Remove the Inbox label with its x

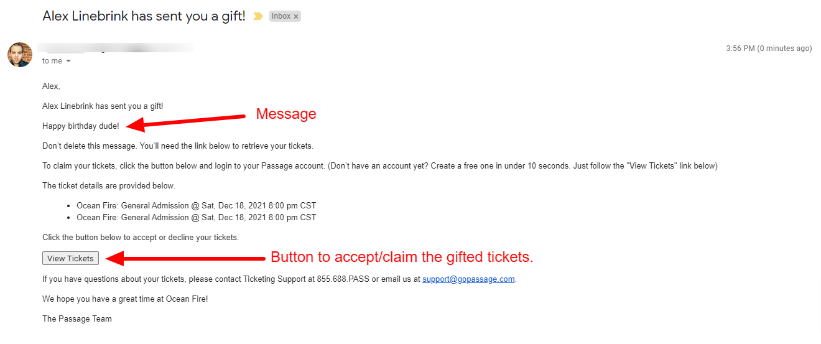[x=296, y=17]
